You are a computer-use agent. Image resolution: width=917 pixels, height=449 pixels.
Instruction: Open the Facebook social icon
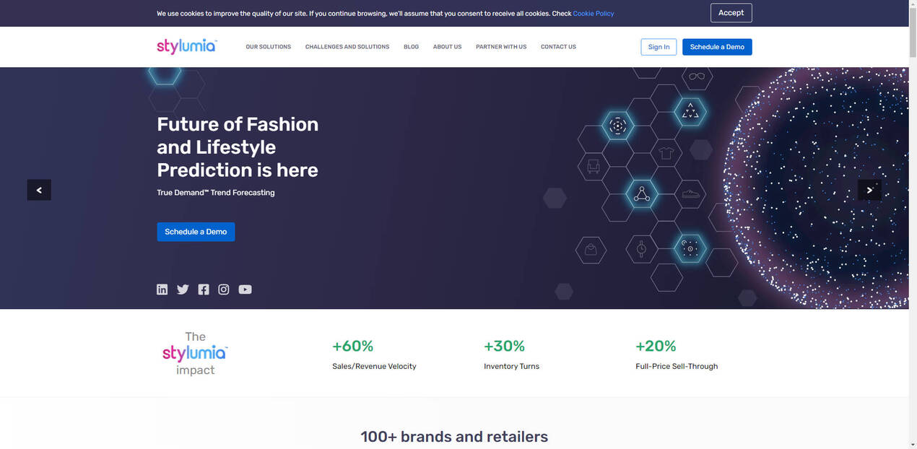click(x=204, y=289)
